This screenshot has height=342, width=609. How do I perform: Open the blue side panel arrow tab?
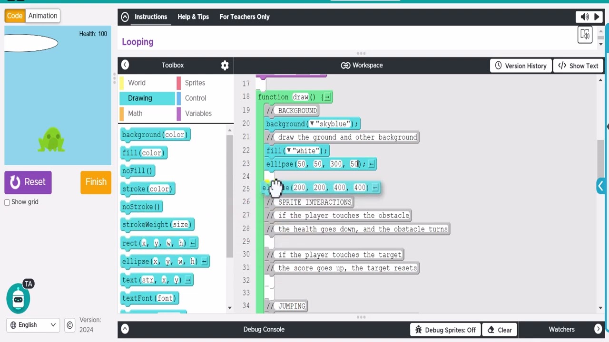pos(601,186)
